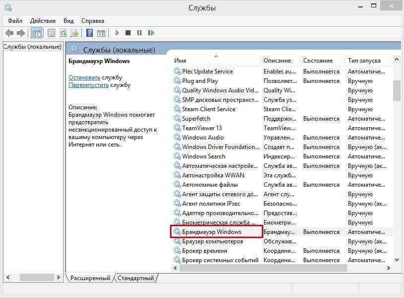Restart the service via the toolbar restart icon

151,33
